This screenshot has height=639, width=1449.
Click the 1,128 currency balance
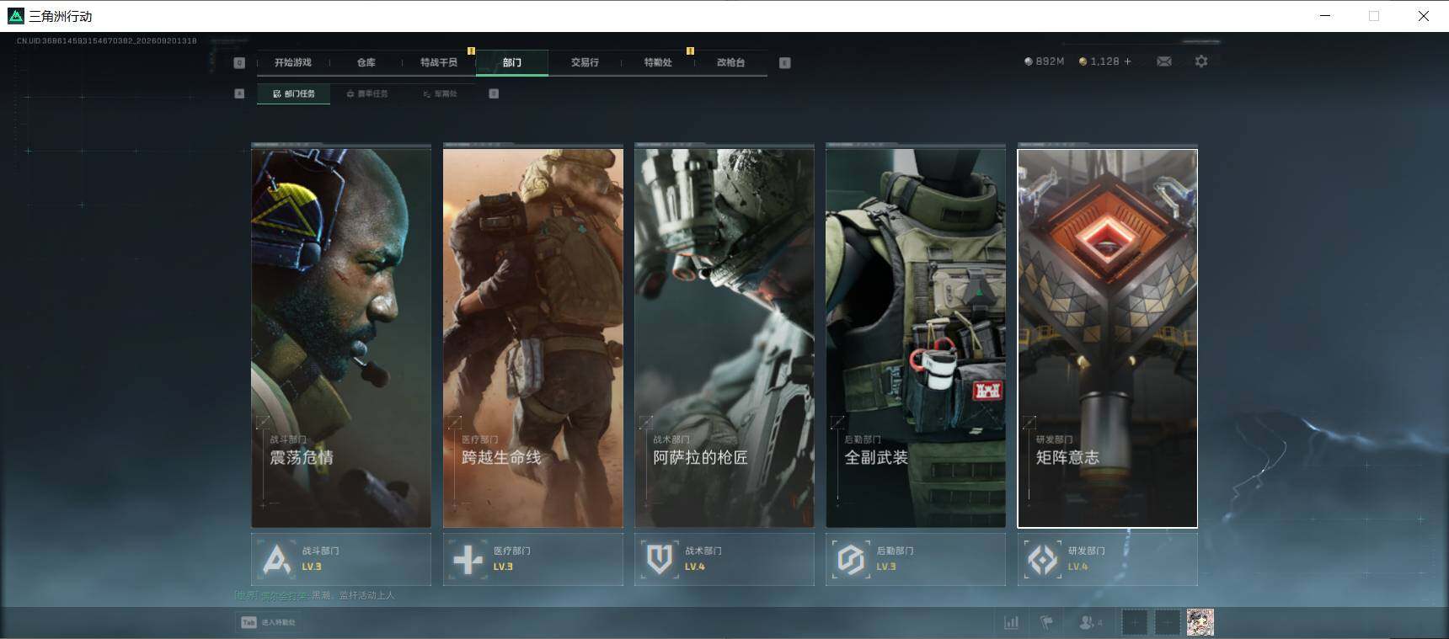(x=1104, y=61)
